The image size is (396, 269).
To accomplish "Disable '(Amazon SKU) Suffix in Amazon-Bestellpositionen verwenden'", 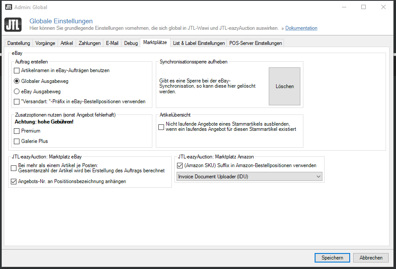I will pos(180,165).
